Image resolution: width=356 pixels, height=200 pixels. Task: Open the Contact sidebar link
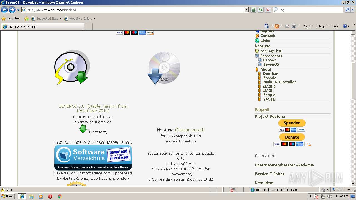click(x=268, y=36)
